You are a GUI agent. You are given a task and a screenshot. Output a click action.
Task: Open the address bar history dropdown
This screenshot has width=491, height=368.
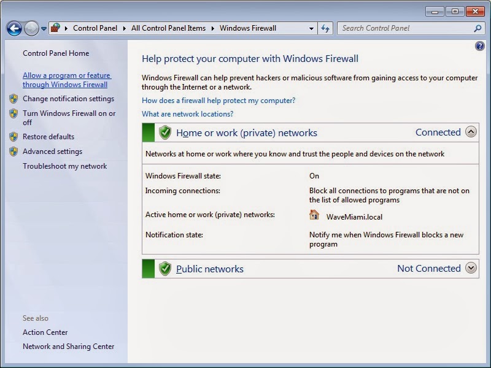[311, 28]
